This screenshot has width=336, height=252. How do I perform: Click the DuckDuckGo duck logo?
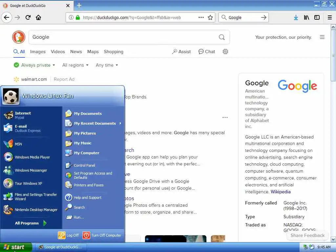[x=19, y=37]
